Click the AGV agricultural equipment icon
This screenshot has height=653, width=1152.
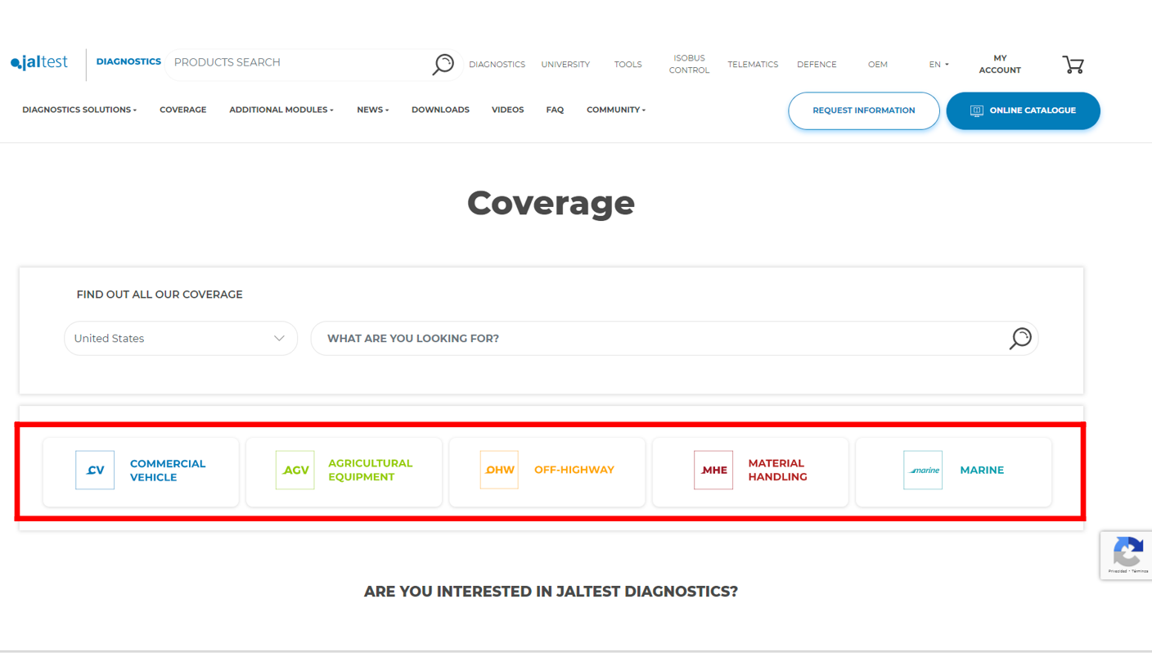295,470
